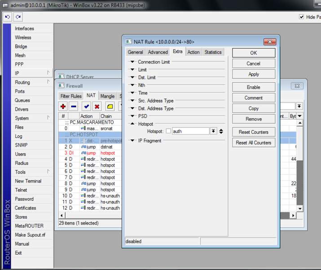The height and width of the screenshot is (270, 321).
Task: Open New Terminal from the sidebar
Action: click(x=32, y=181)
